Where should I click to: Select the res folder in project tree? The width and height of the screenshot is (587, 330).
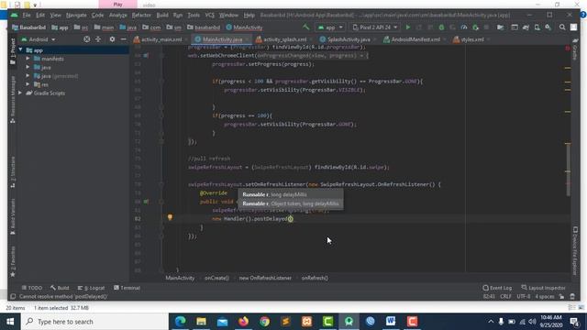[45, 84]
